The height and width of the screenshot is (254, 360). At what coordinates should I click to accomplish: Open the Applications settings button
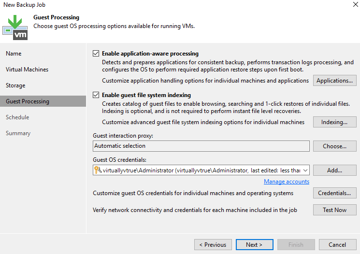[335, 81]
